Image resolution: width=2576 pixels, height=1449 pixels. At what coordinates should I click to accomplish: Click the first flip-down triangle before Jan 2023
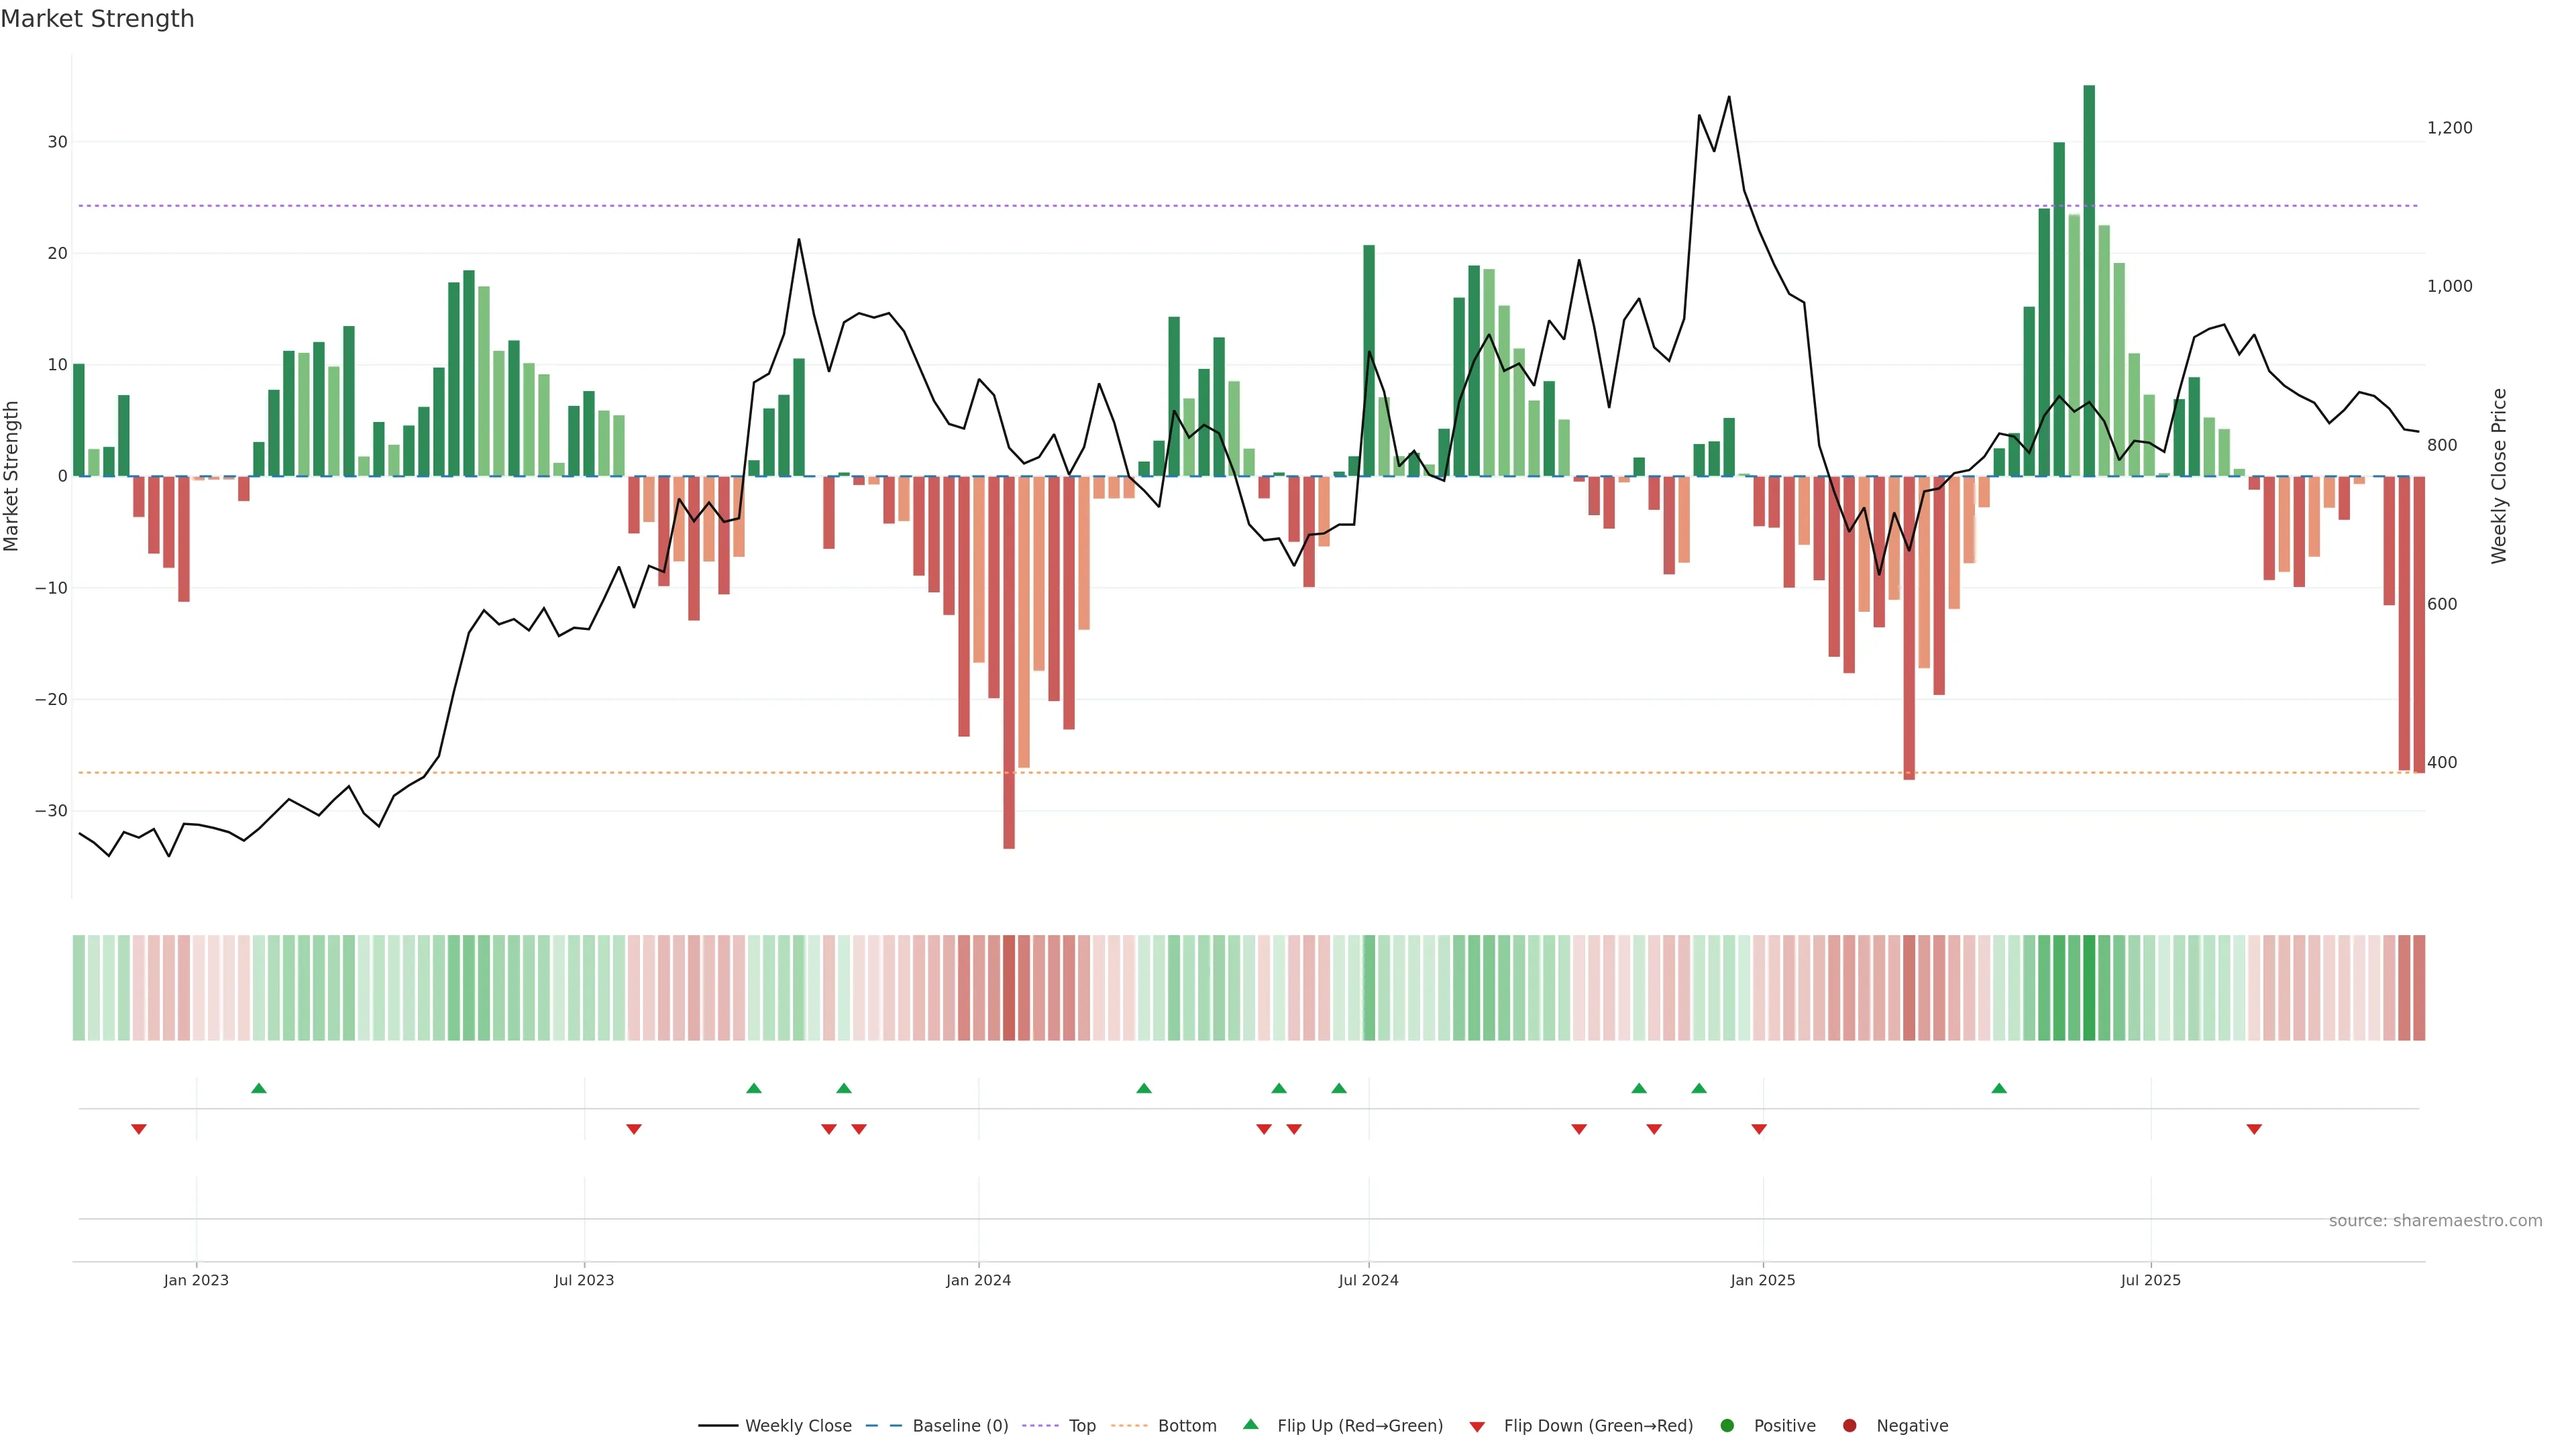(x=139, y=1129)
